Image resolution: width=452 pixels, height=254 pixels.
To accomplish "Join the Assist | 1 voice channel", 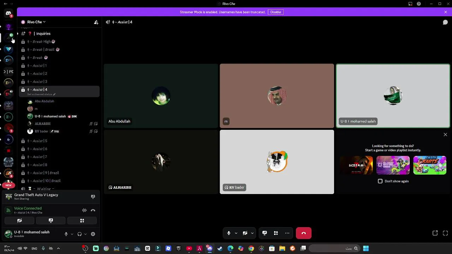I will [59, 66].
